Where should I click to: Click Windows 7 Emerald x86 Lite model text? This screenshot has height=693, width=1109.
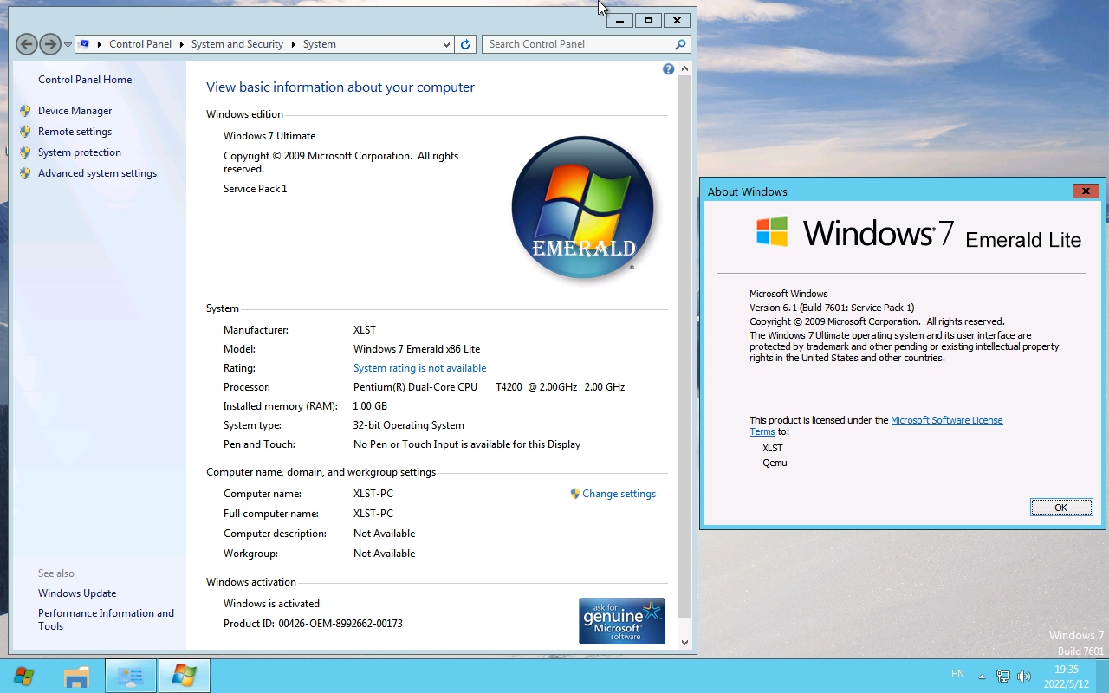(x=417, y=349)
